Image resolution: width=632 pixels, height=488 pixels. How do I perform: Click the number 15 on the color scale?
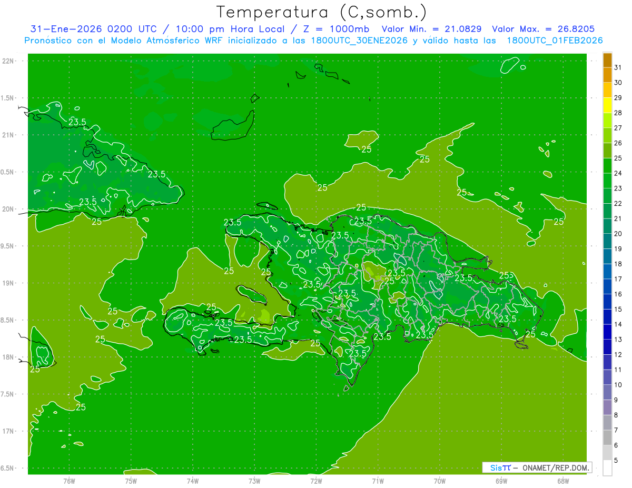[x=618, y=309]
